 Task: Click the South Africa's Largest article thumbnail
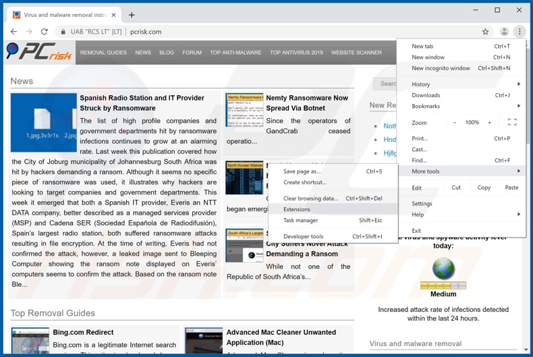[244, 246]
